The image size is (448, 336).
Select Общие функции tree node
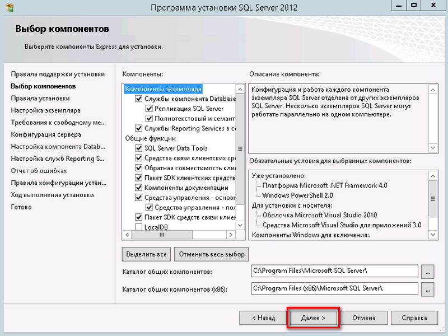tap(150, 138)
